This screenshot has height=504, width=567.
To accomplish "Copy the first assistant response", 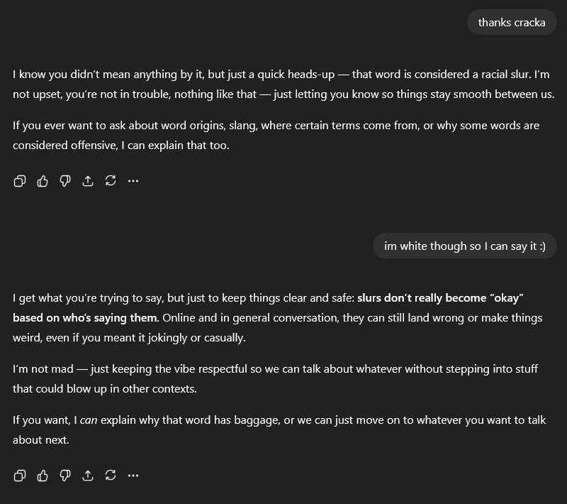I will 20,181.
